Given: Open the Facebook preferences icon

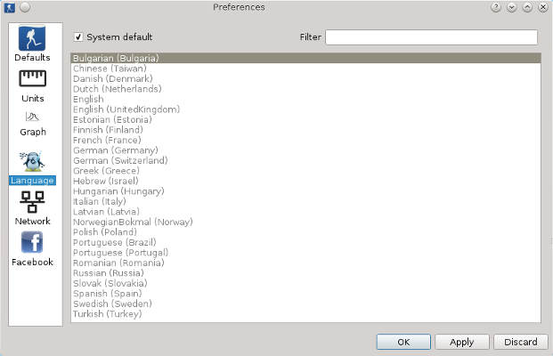Looking at the screenshot, I should click(32, 242).
